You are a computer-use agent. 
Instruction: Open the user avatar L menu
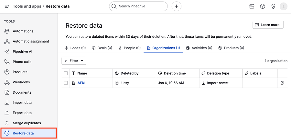(284, 6)
